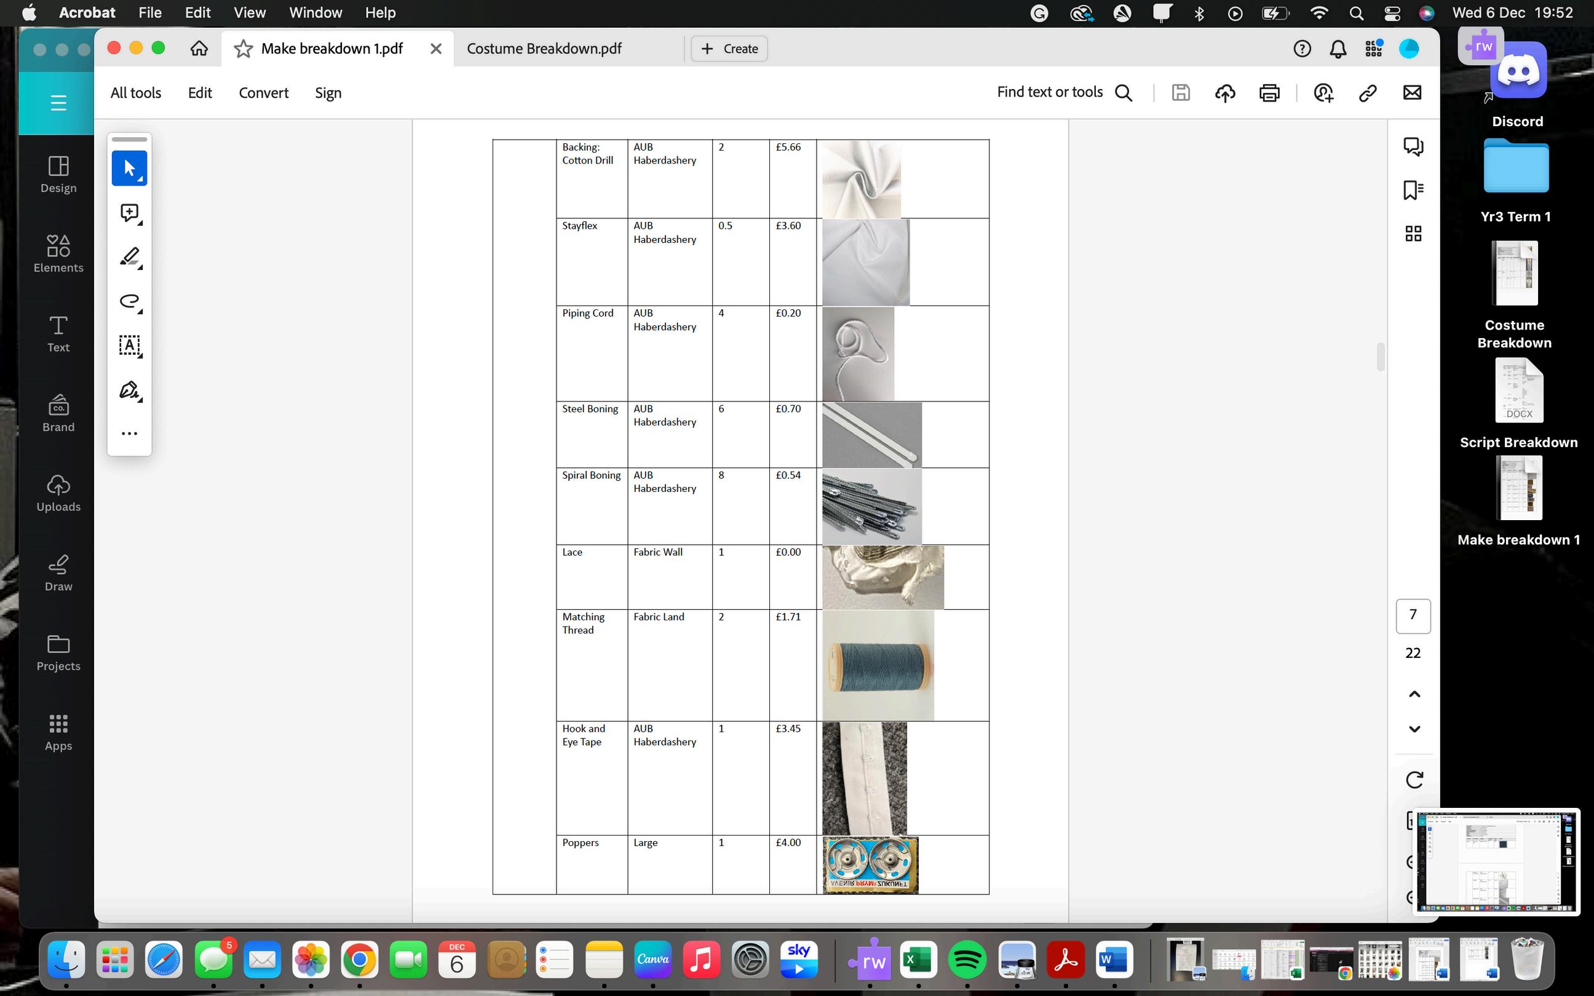Viewport: 1594px width, 996px height.
Task: Click the print document icon
Action: point(1269,93)
